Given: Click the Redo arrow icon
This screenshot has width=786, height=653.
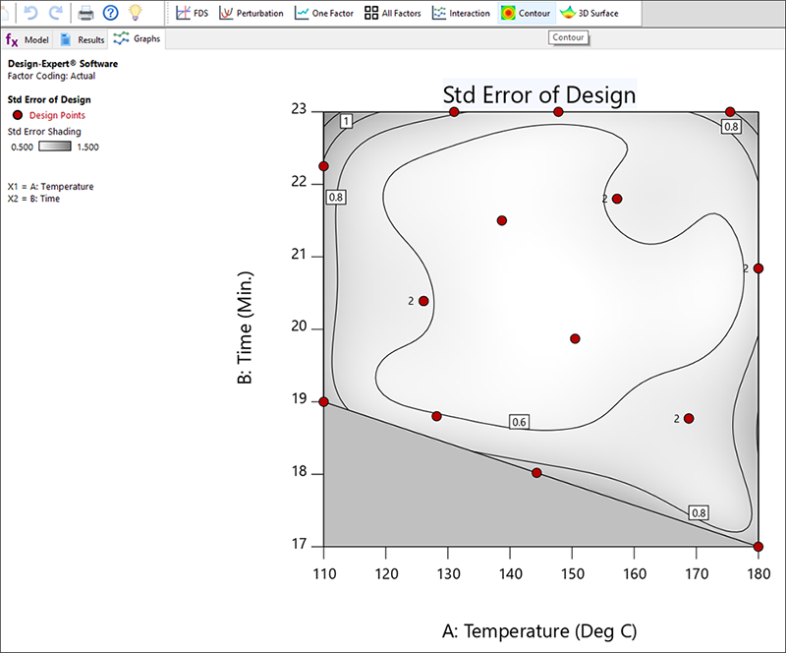Looking at the screenshot, I should click(55, 13).
